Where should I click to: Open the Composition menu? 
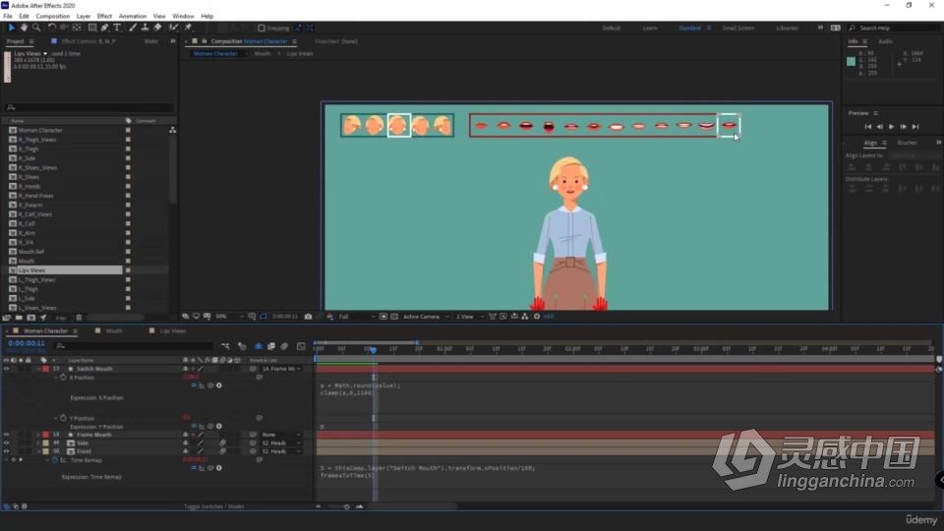(x=52, y=17)
